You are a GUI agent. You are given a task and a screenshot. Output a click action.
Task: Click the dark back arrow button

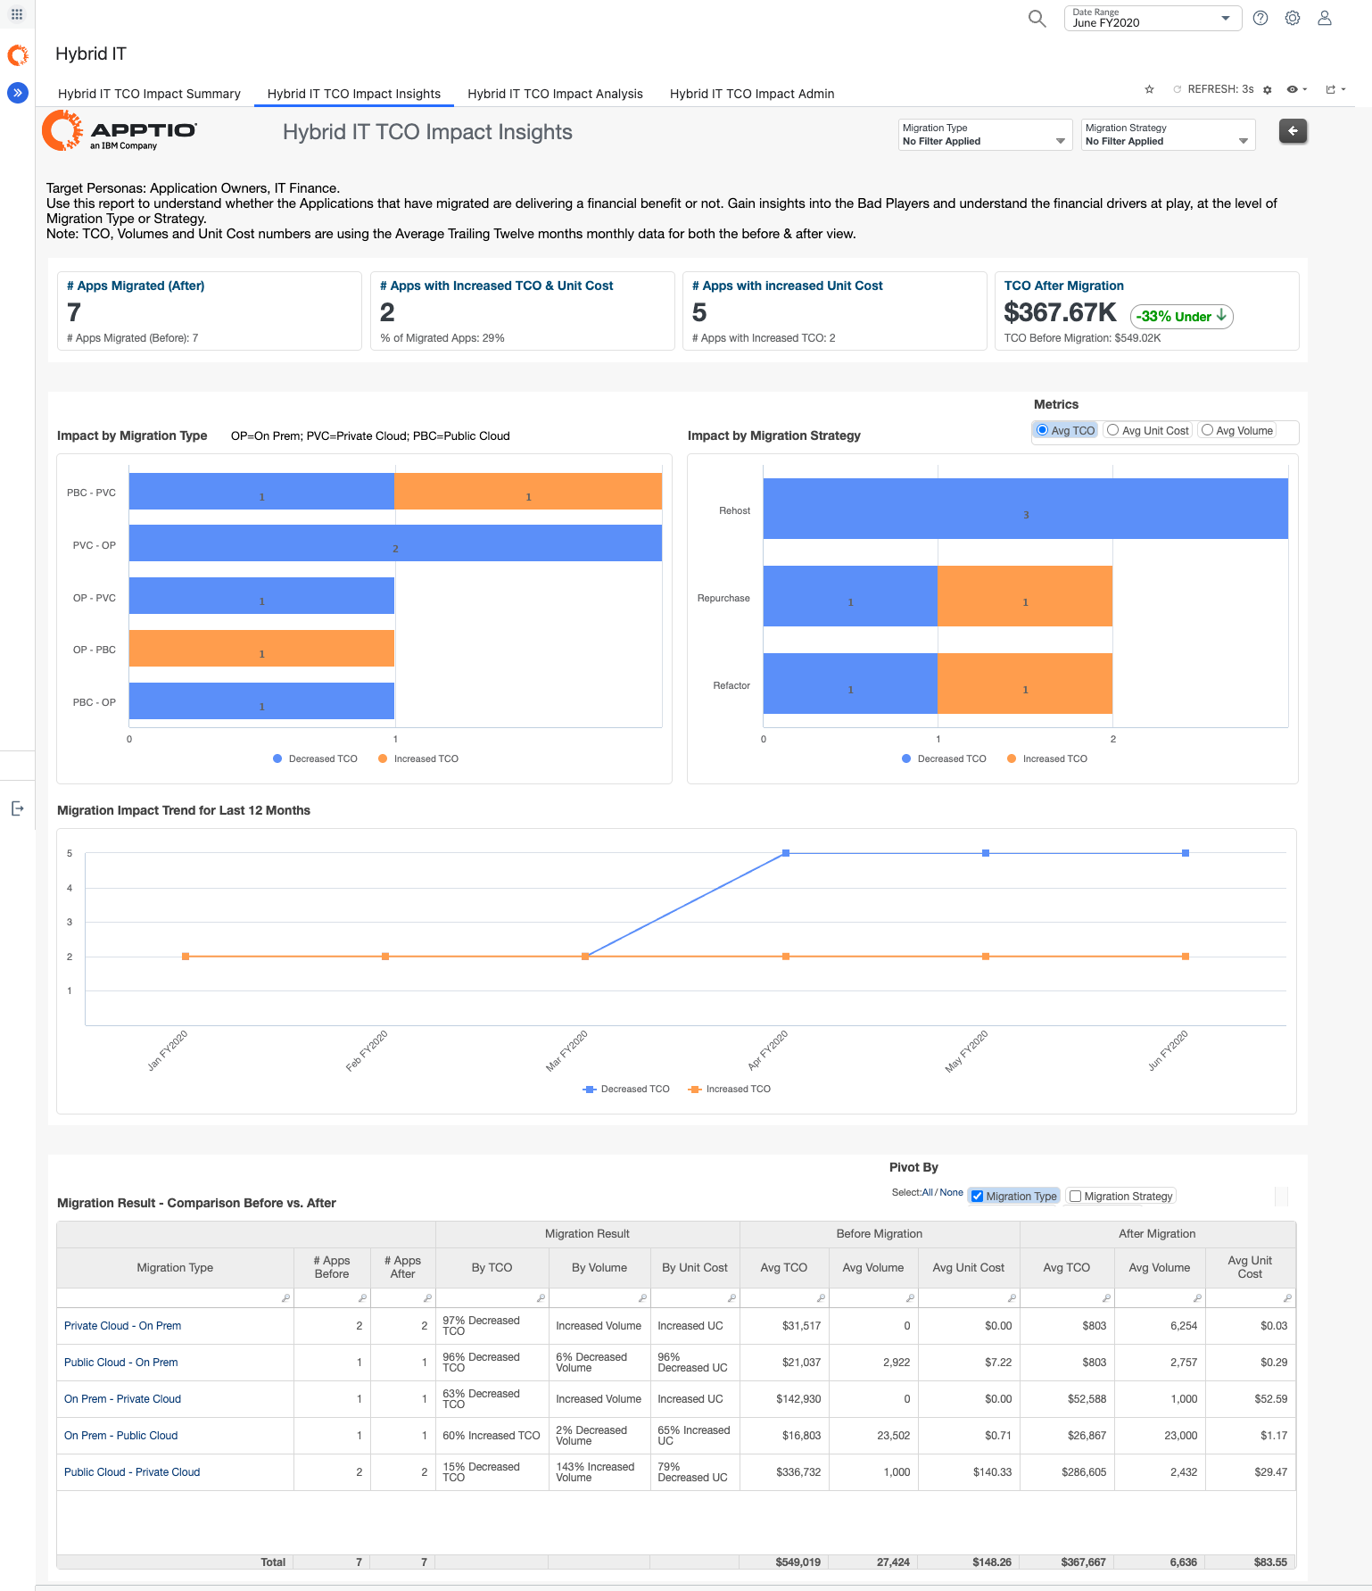click(1293, 131)
